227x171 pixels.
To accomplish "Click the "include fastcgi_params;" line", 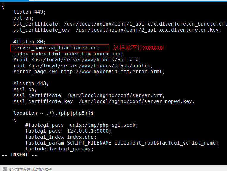I will pyautogui.click(x=60, y=149).
